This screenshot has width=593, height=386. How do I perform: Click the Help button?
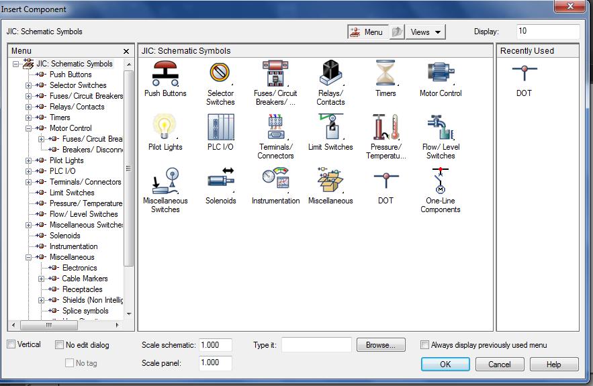coord(553,364)
